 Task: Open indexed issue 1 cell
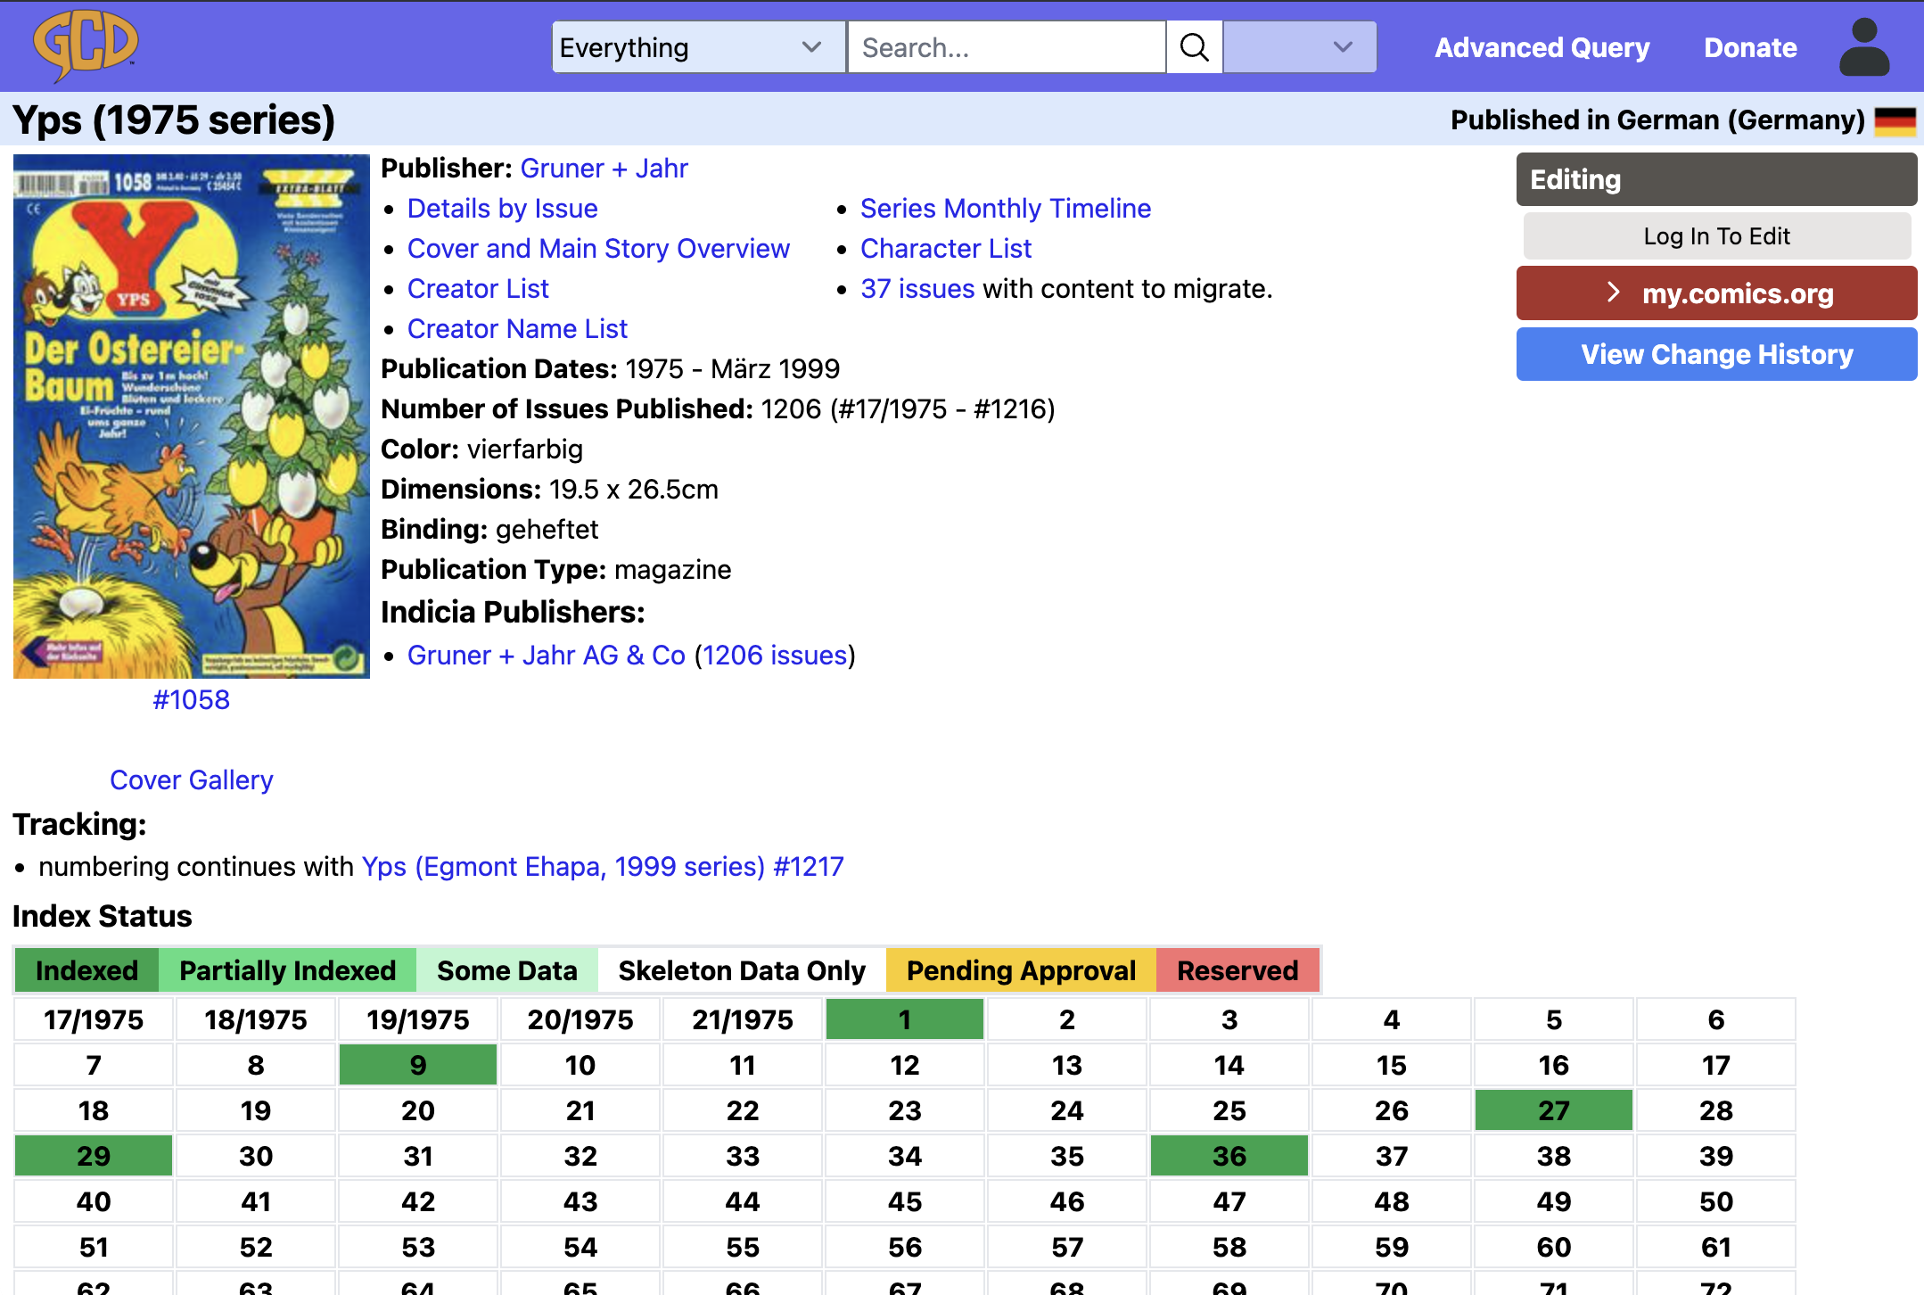tap(905, 1019)
